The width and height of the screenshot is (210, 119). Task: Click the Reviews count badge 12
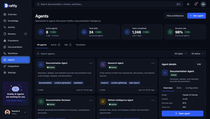[26, 34]
